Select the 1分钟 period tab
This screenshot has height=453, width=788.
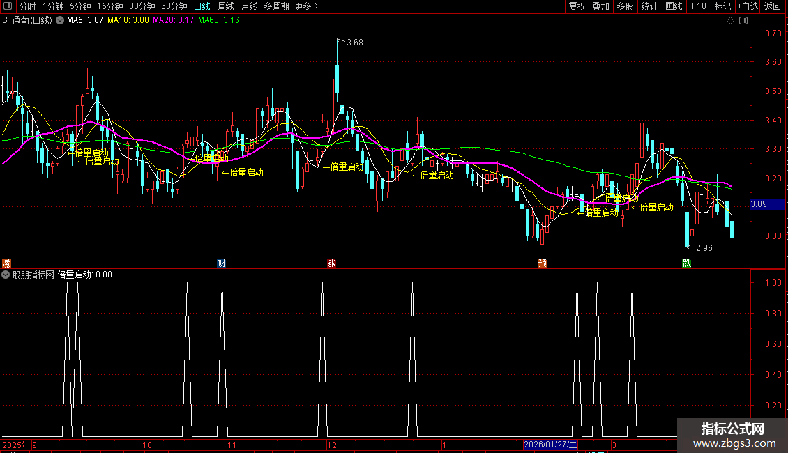point(53,6)
